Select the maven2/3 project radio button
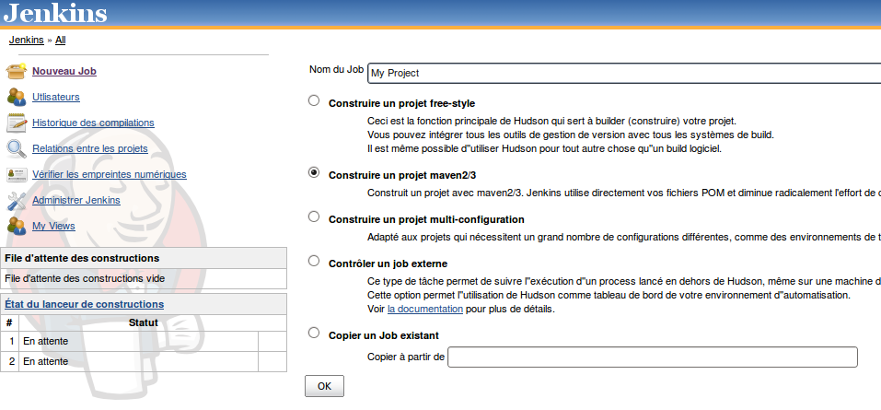 coord(315,172)
